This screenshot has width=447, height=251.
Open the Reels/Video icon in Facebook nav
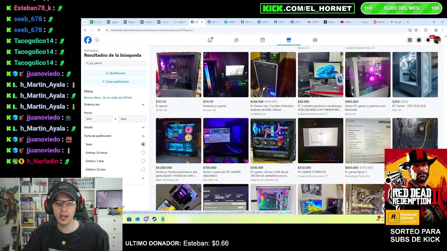tap(263, 40)
